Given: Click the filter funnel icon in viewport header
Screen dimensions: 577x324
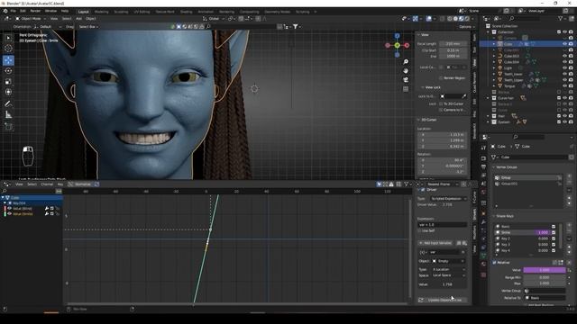Looking at the screenshot, I should [295, 26].
